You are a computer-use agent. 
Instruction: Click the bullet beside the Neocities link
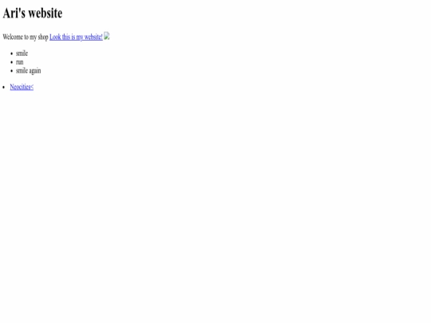click(x=3, y=88)
